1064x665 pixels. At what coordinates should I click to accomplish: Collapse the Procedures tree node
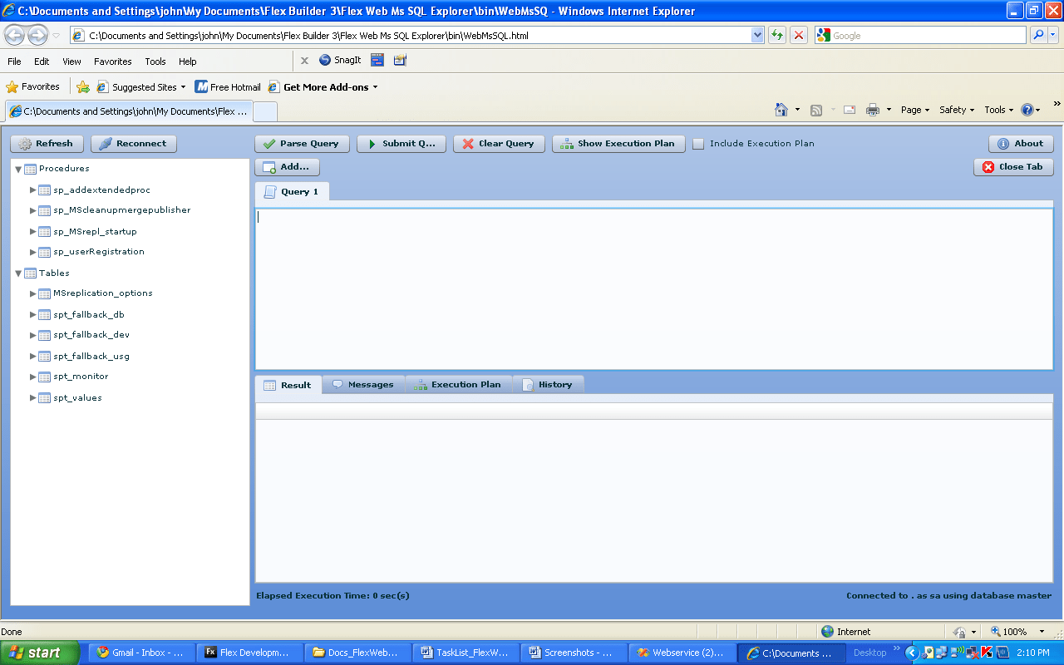pyautogui.click(x=18, y=170)
